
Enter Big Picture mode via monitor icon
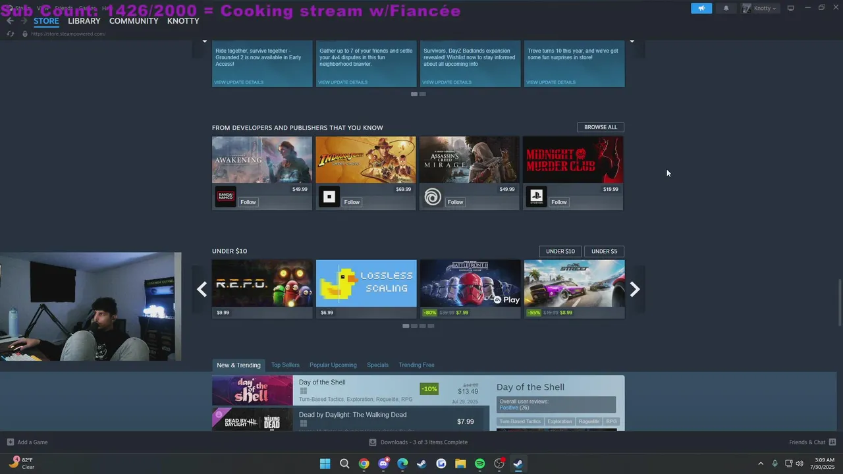[790, 8]
